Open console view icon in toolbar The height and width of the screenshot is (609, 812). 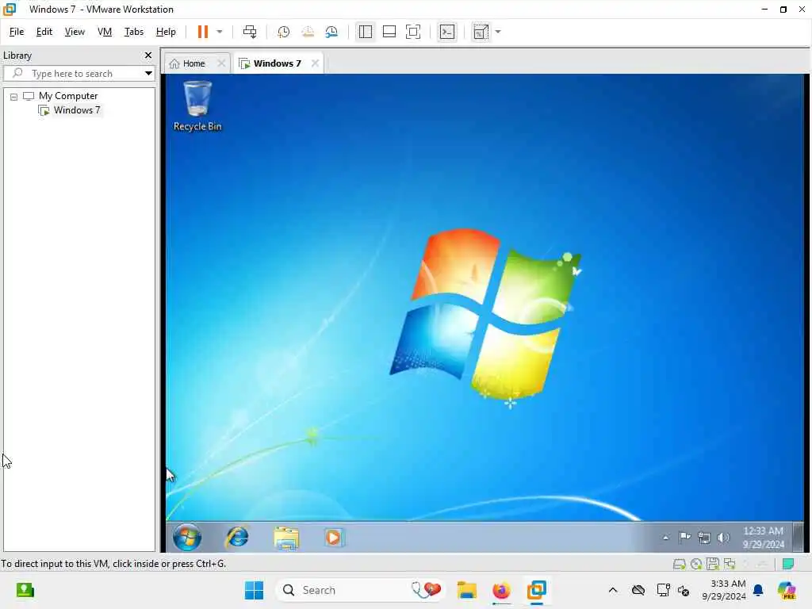[447, 32]
